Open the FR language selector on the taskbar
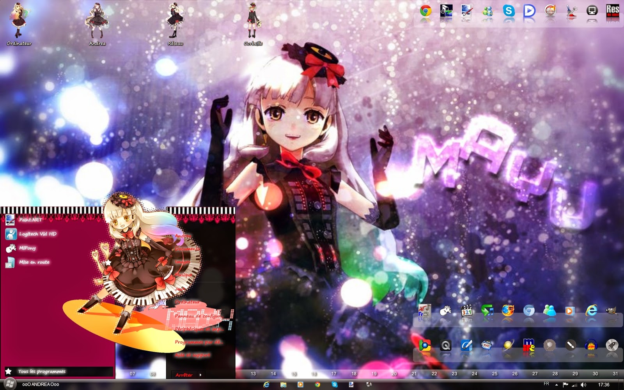This screenshot has width=624, height=390. pyautogui.click(x=546, y=385)
